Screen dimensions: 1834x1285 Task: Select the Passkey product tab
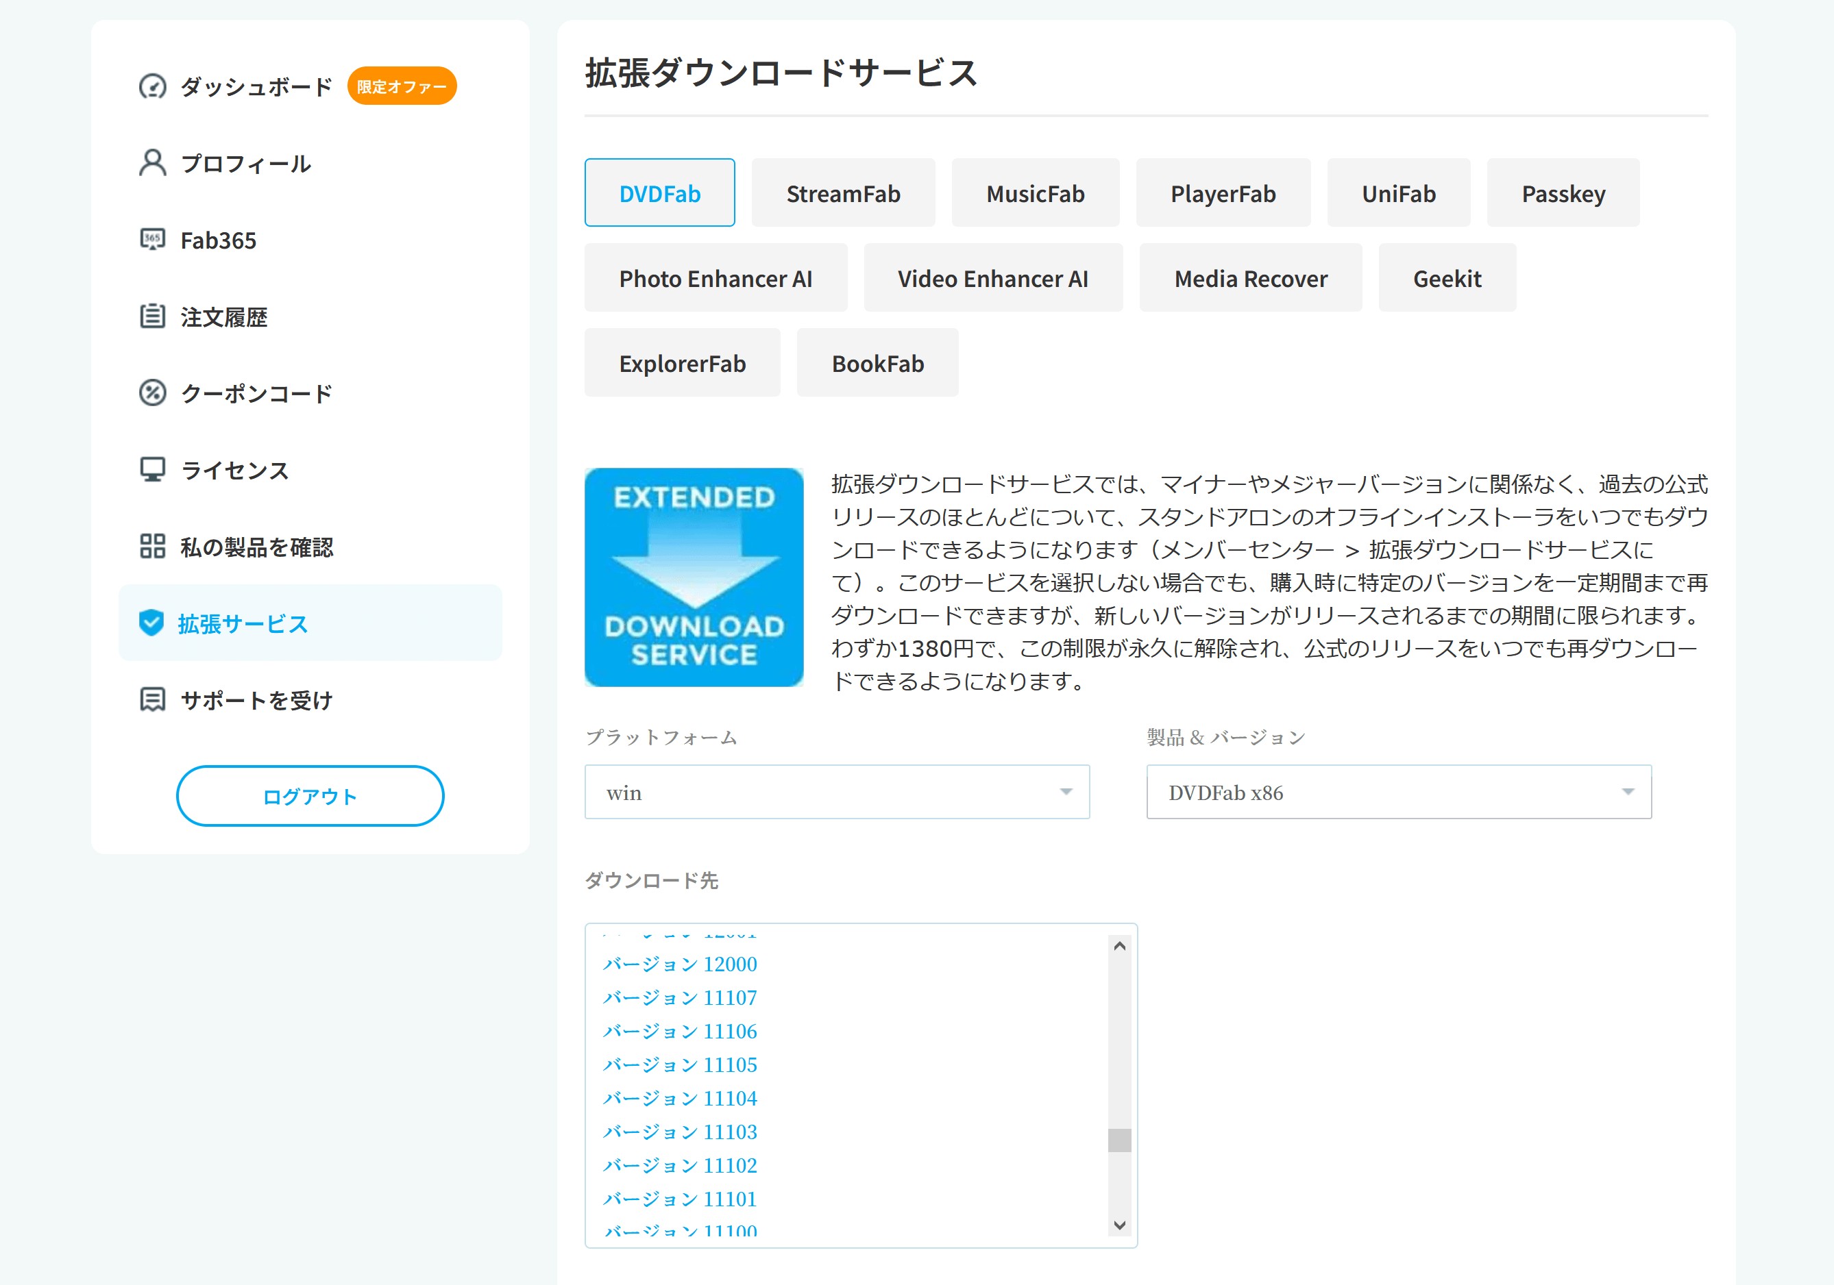click(x=1563, y=193)
